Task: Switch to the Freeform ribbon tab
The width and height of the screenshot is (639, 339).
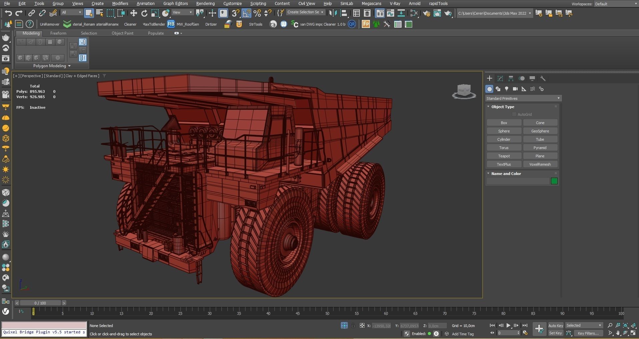Action: pos(58,33)
